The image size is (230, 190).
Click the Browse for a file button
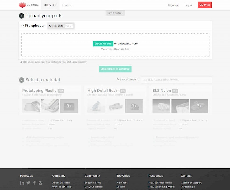[x=103, y=44]
